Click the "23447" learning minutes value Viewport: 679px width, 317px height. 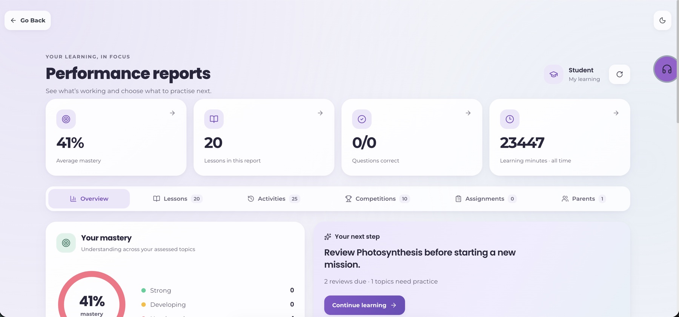click(522, 143)
